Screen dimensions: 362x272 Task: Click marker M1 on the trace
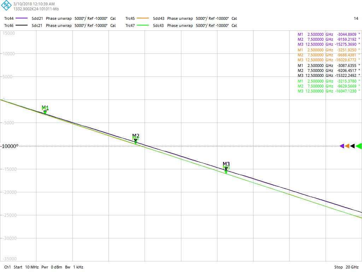coord(45,112)
